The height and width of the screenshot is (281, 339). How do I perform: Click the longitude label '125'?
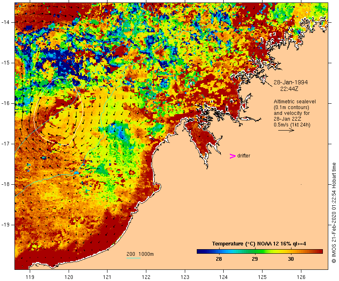[263, 277]
